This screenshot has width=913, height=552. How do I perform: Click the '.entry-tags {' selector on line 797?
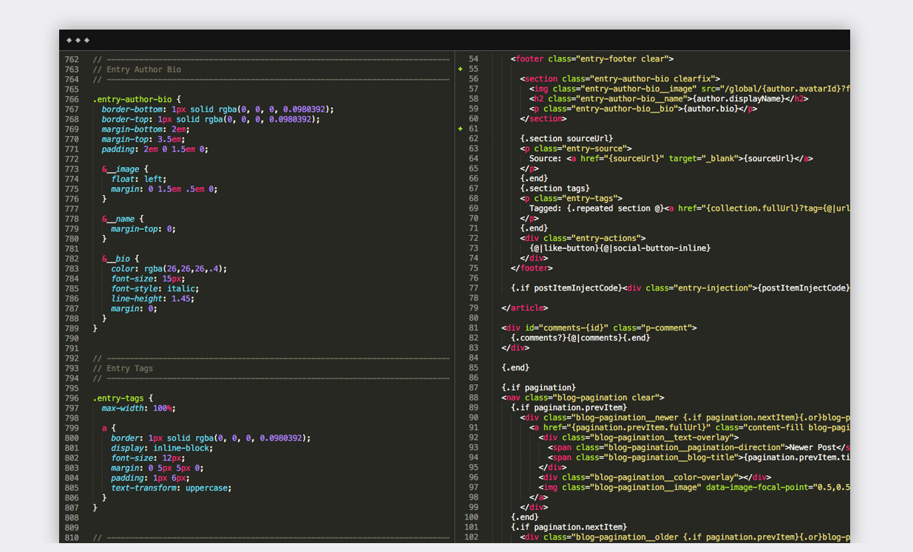click(123, 398)
